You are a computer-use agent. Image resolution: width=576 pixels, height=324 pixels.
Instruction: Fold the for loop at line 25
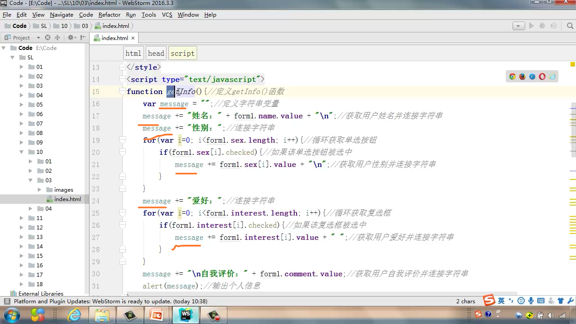coord(122,213)
